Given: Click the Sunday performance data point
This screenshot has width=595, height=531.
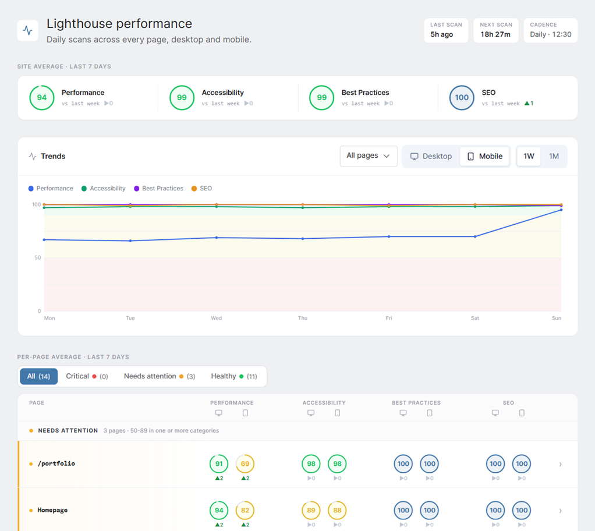Looking at the screenshot, I should 561,210.
